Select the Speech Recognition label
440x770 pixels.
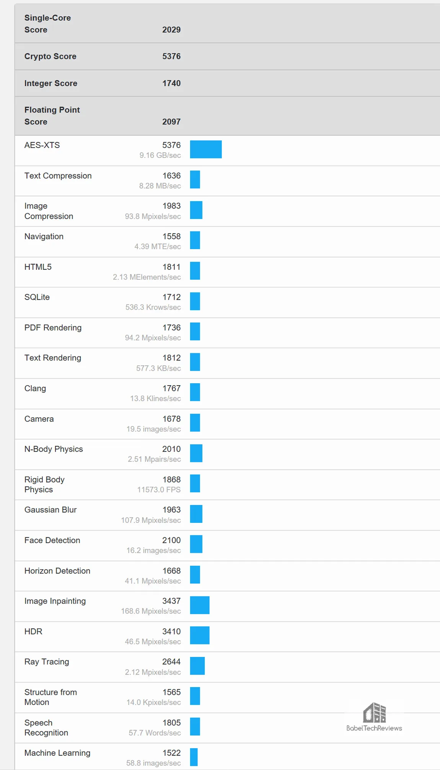46,727
